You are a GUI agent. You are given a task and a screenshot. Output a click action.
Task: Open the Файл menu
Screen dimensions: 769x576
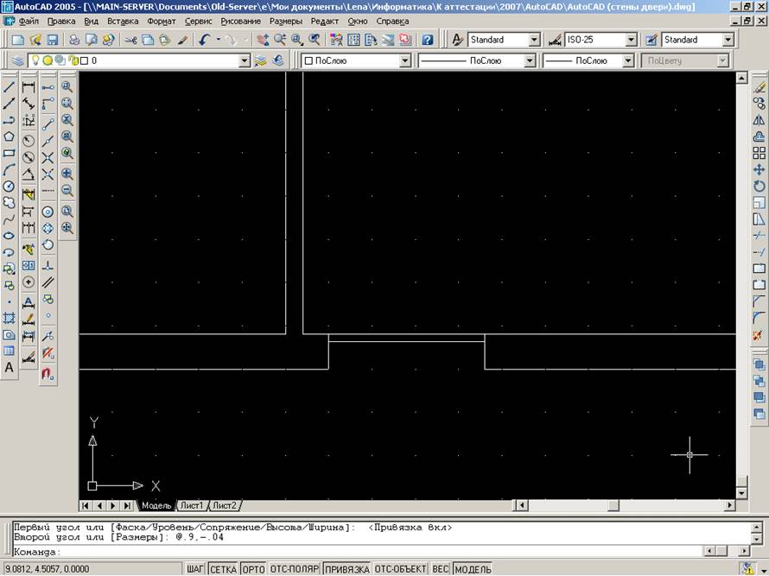pyautogui.click(x=29, y=21)
